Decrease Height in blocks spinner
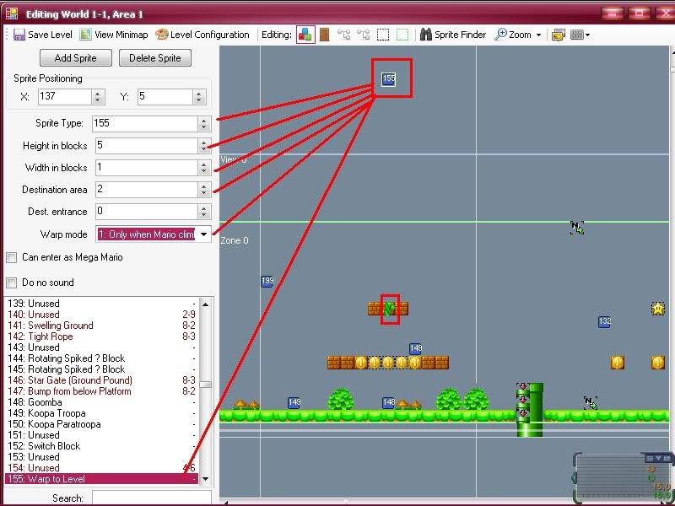 click(204, 149)
